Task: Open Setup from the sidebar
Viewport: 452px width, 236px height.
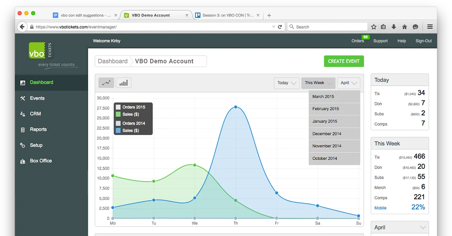Action: (x=23, y=145)
